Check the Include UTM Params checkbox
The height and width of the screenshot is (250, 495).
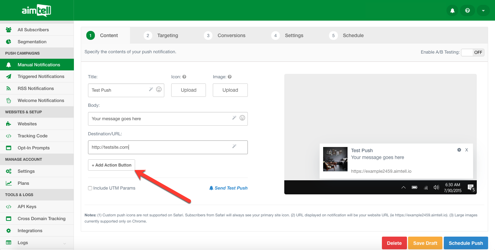[x=90, y=188]
